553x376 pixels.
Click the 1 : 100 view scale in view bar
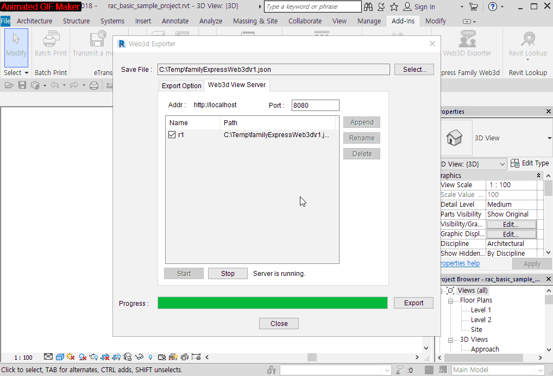click(23, 357)
